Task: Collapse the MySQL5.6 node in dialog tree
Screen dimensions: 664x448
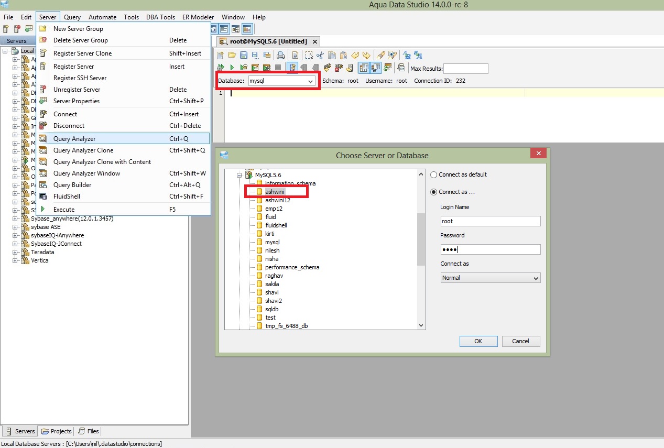Action: [x=239, y=174]
